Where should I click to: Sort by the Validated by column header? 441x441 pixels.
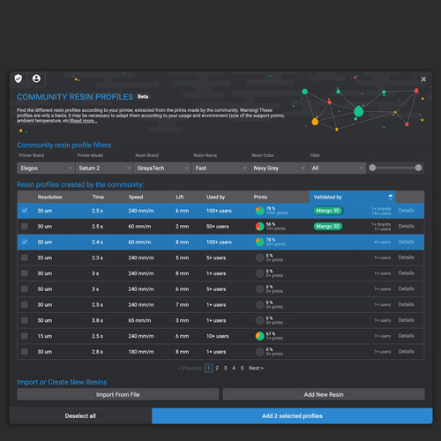point(352,197)
